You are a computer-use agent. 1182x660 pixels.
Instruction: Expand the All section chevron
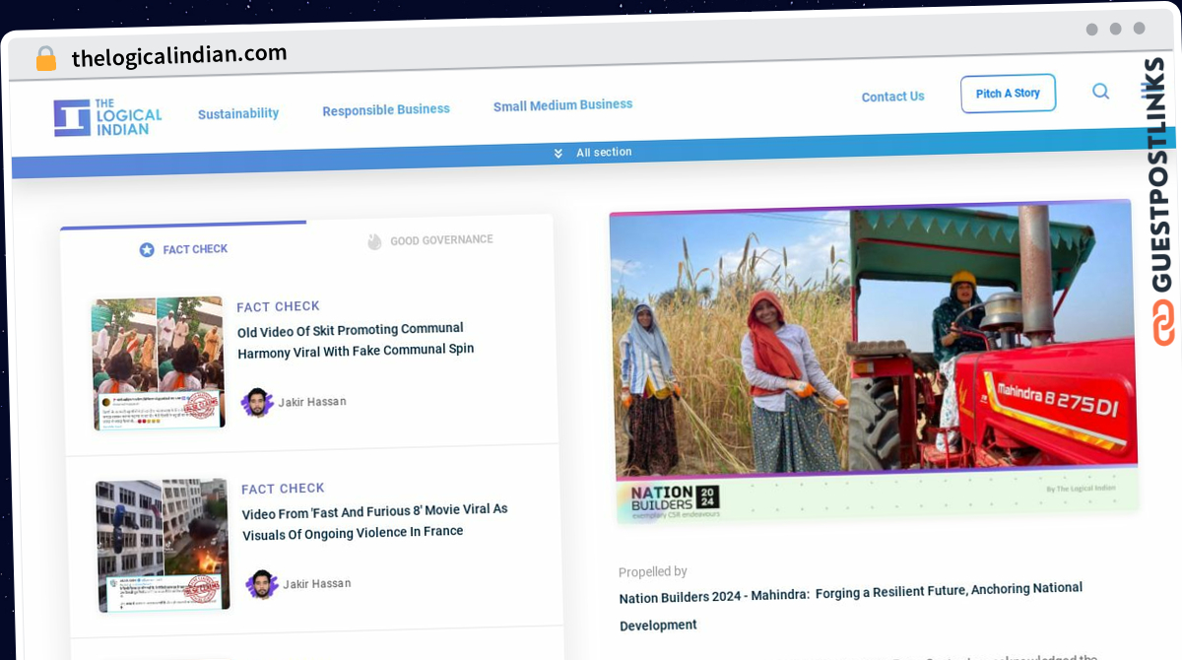click(558, 153)
